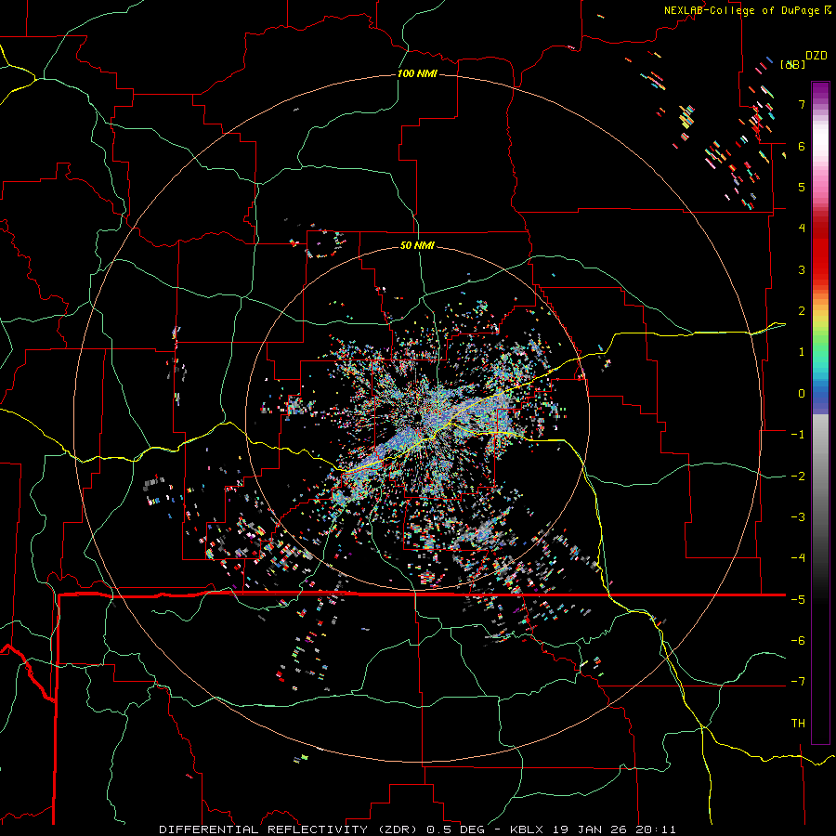The height and width of the screenshot is (836, 836).
Task: Click the TH threshold label on the scale
Action: [x=798, y=724]
